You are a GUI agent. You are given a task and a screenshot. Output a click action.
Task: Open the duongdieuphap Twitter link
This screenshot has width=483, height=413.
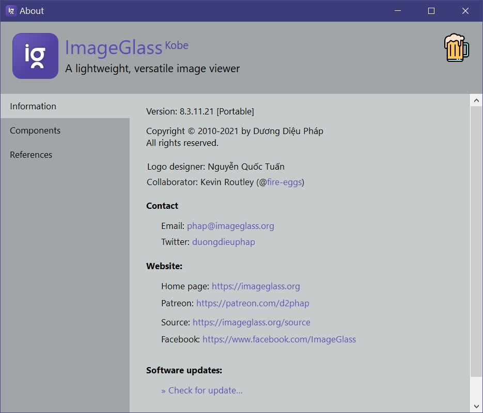(224, 242)
